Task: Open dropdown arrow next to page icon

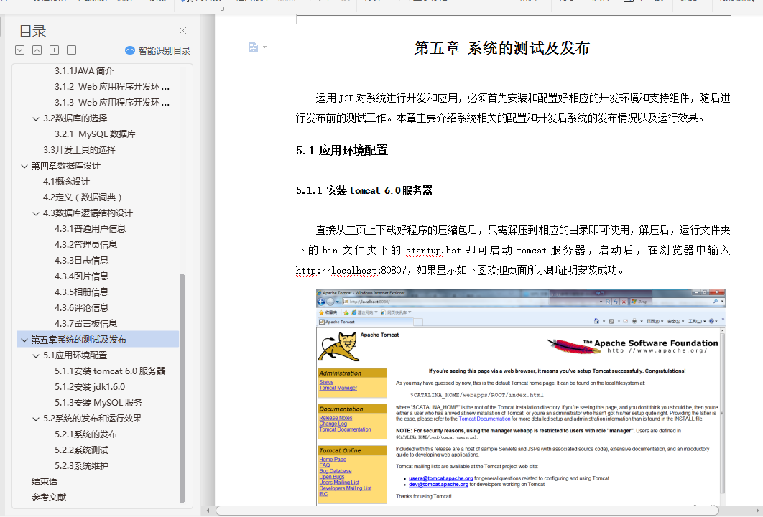Action: tap(264, 47)
